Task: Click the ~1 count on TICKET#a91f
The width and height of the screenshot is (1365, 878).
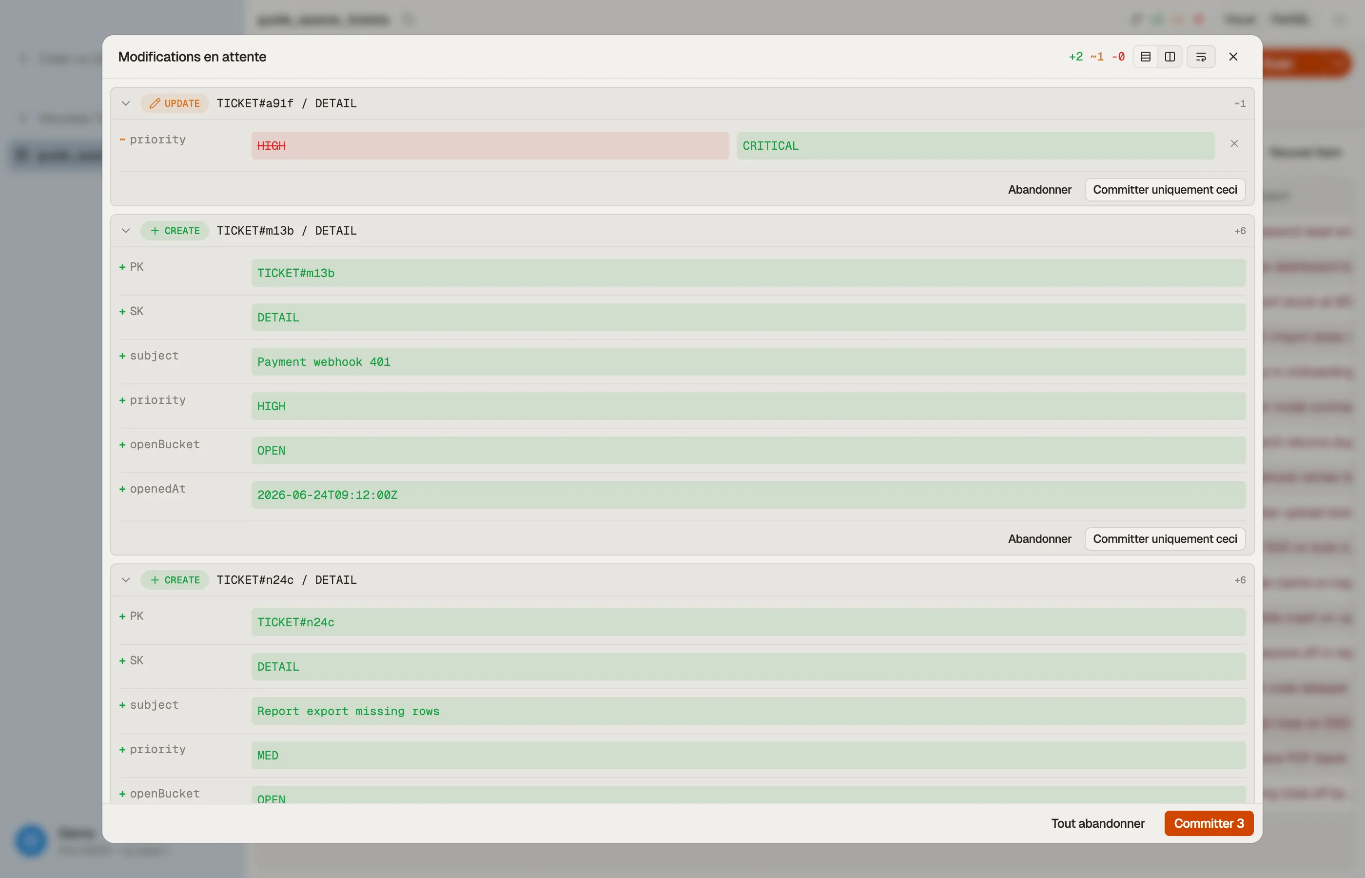Action: 1240,104
